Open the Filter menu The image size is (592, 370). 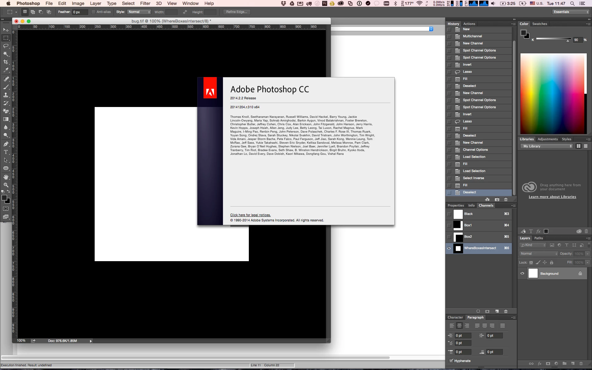(x=145, y=3)
